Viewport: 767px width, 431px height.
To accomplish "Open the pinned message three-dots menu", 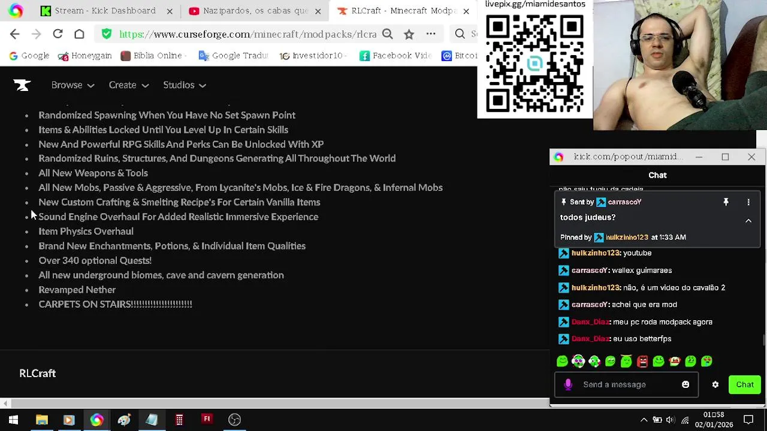I will click(748, 202).
